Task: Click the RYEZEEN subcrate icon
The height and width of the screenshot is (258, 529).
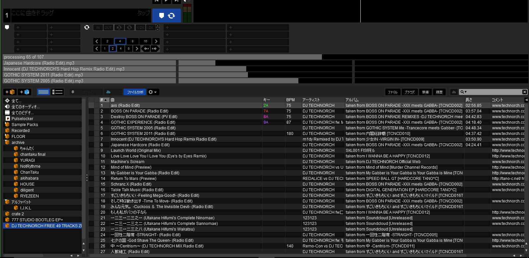Action: (16, 196)
